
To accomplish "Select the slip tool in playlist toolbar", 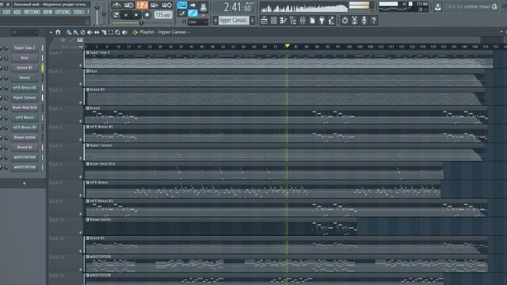I will point(97,32).
